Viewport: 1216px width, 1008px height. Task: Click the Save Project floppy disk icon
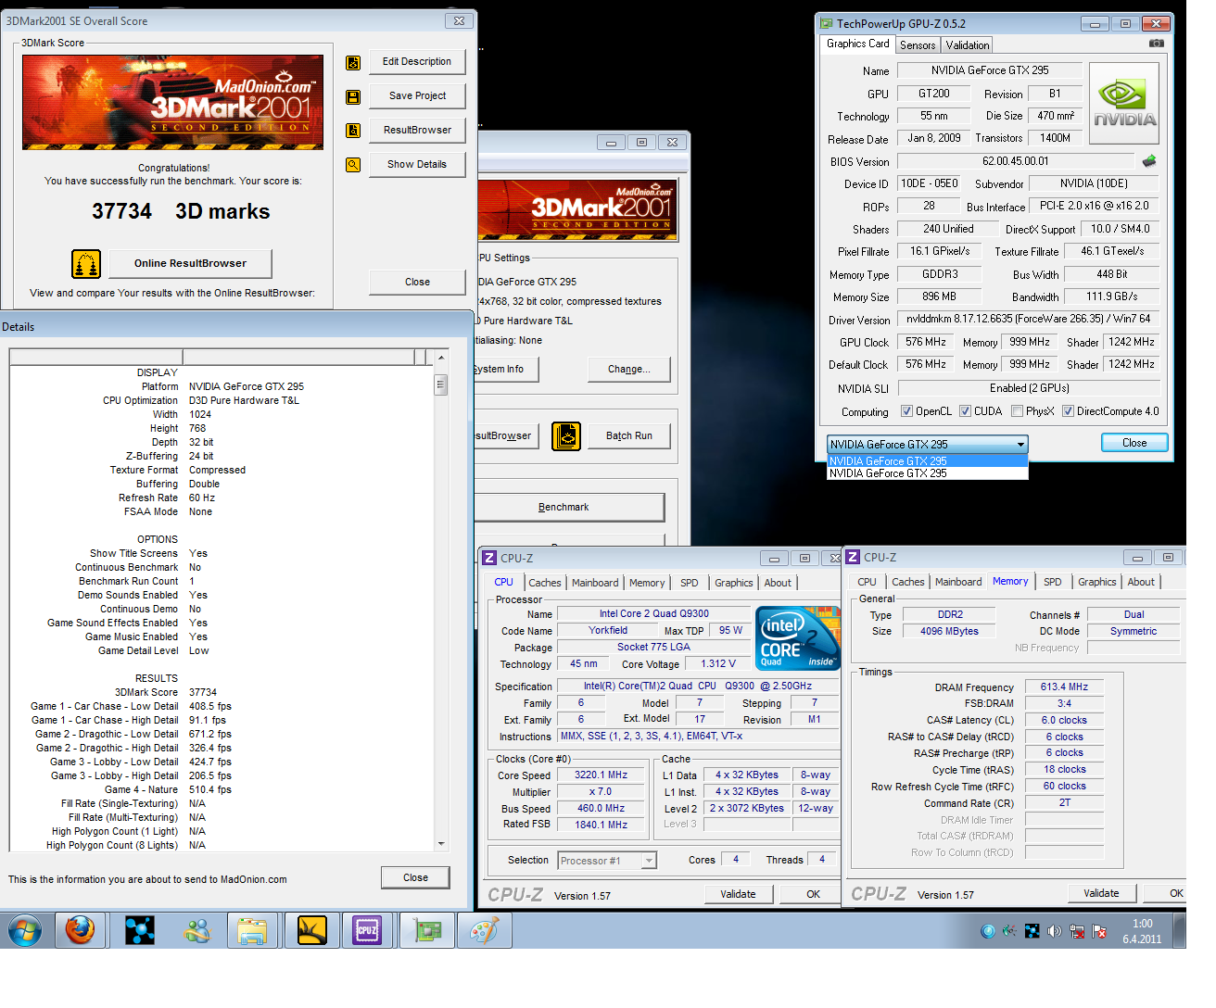(353, 97)
